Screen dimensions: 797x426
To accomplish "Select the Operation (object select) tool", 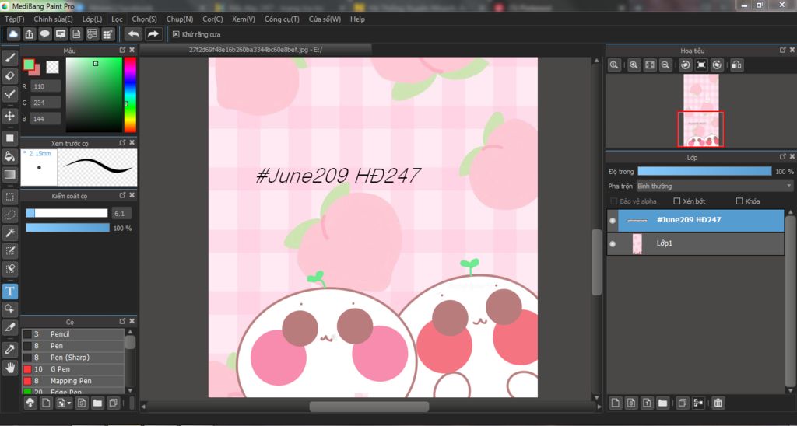I will coord(9,309).
